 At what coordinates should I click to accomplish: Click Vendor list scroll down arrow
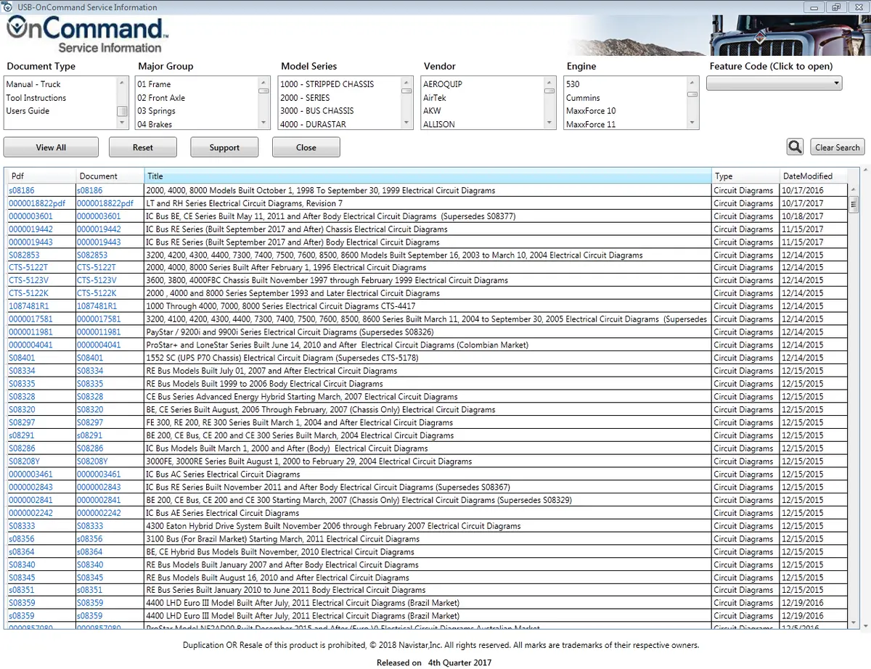tap(550, 124)
